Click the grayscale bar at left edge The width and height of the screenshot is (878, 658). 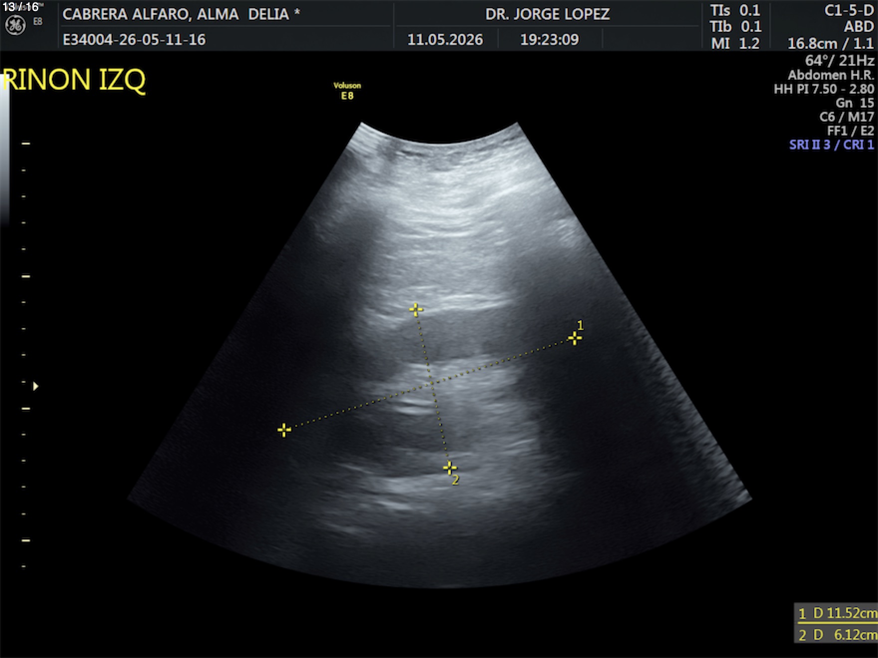4,150
